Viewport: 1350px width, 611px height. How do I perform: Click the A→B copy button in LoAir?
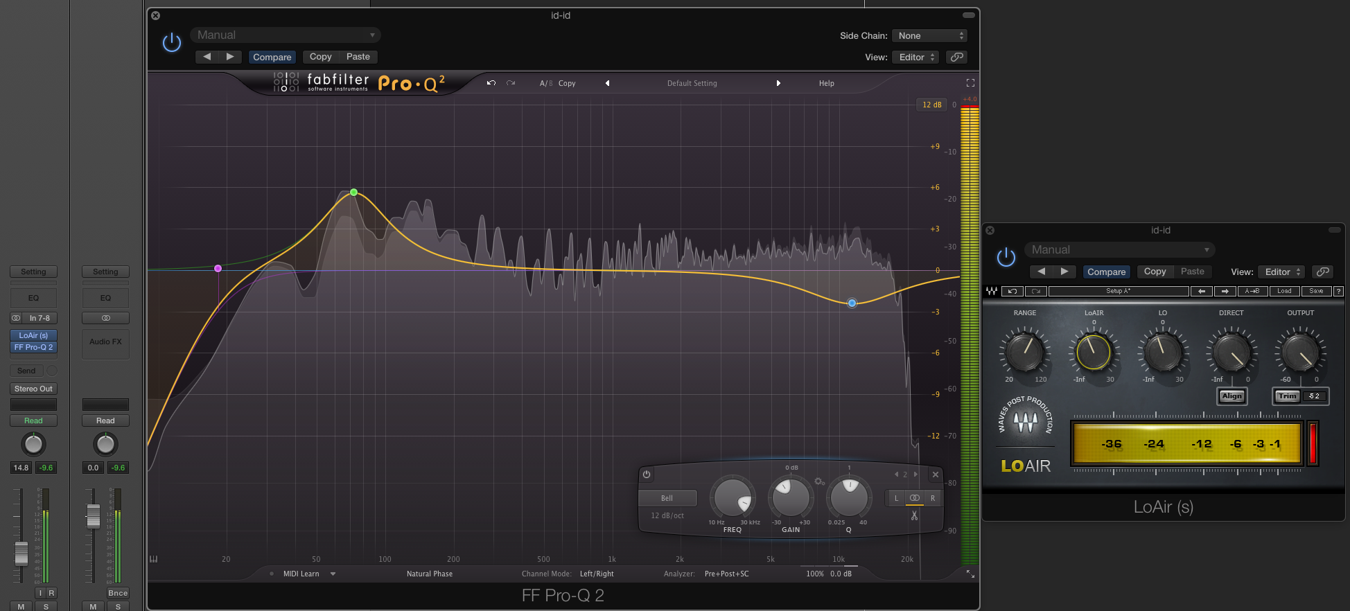click(x=1252, y=291)
